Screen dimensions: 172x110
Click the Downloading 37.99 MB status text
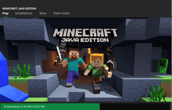24,107
